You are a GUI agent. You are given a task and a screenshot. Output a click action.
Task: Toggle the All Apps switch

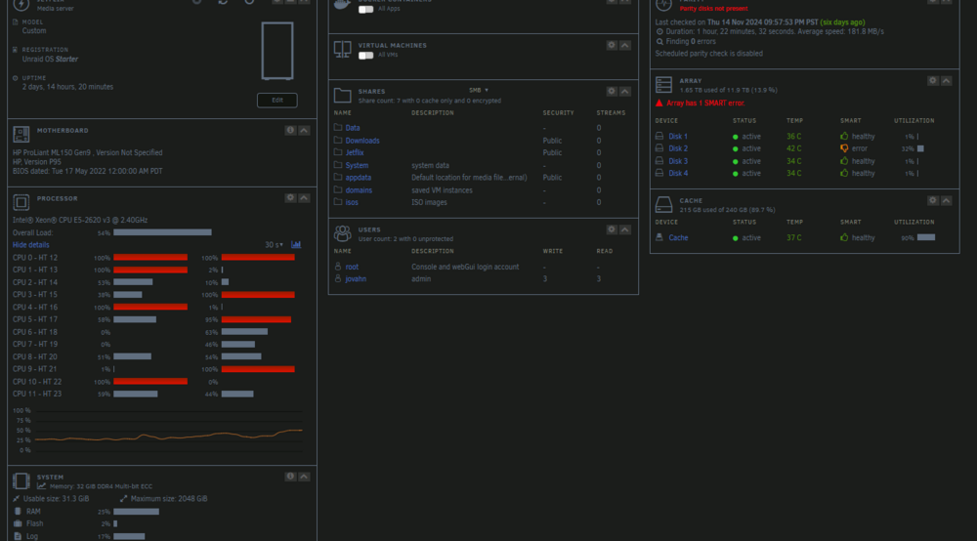point(365,10)
